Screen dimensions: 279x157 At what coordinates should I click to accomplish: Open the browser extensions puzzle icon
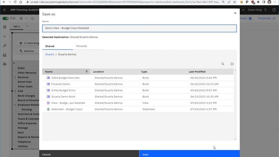pyautogui.click(x=258, y=2)
